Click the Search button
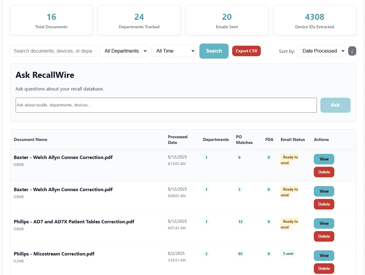The image size is (365, 275). (x=214, y=51)
